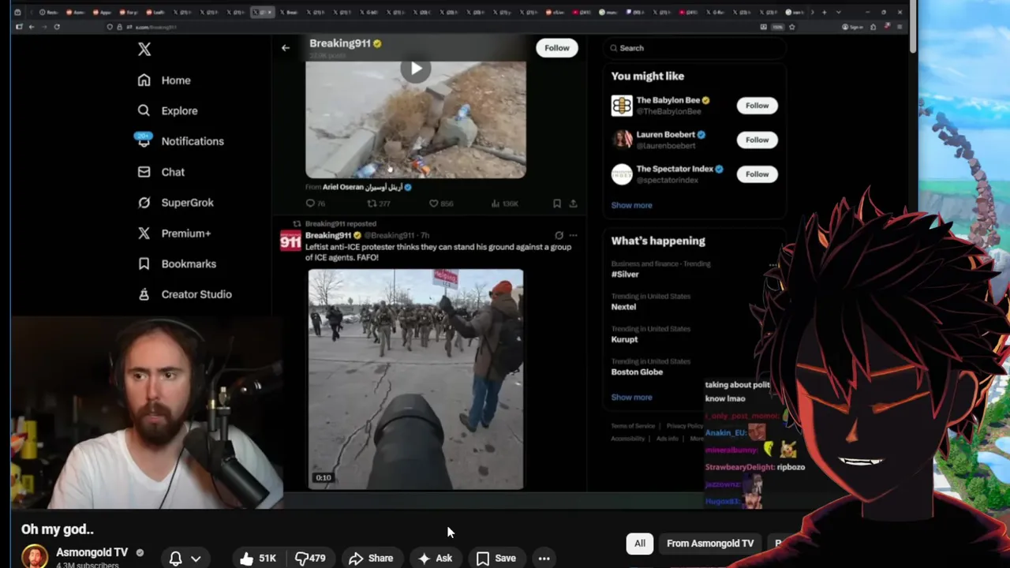
Task: Select the From Asmongold TV chip
Action: (x=710, y=544)
